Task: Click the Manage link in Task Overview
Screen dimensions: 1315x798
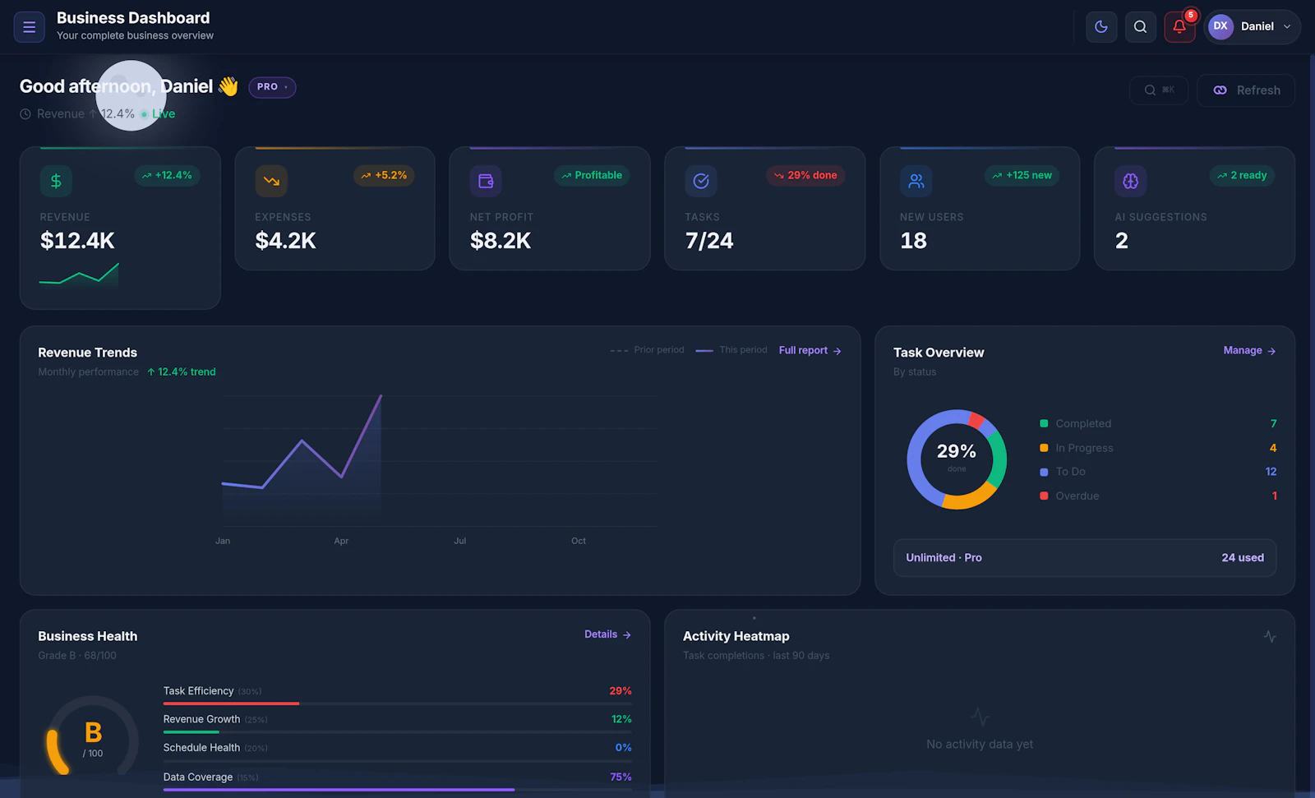Action: click(x=1249, y=350)
